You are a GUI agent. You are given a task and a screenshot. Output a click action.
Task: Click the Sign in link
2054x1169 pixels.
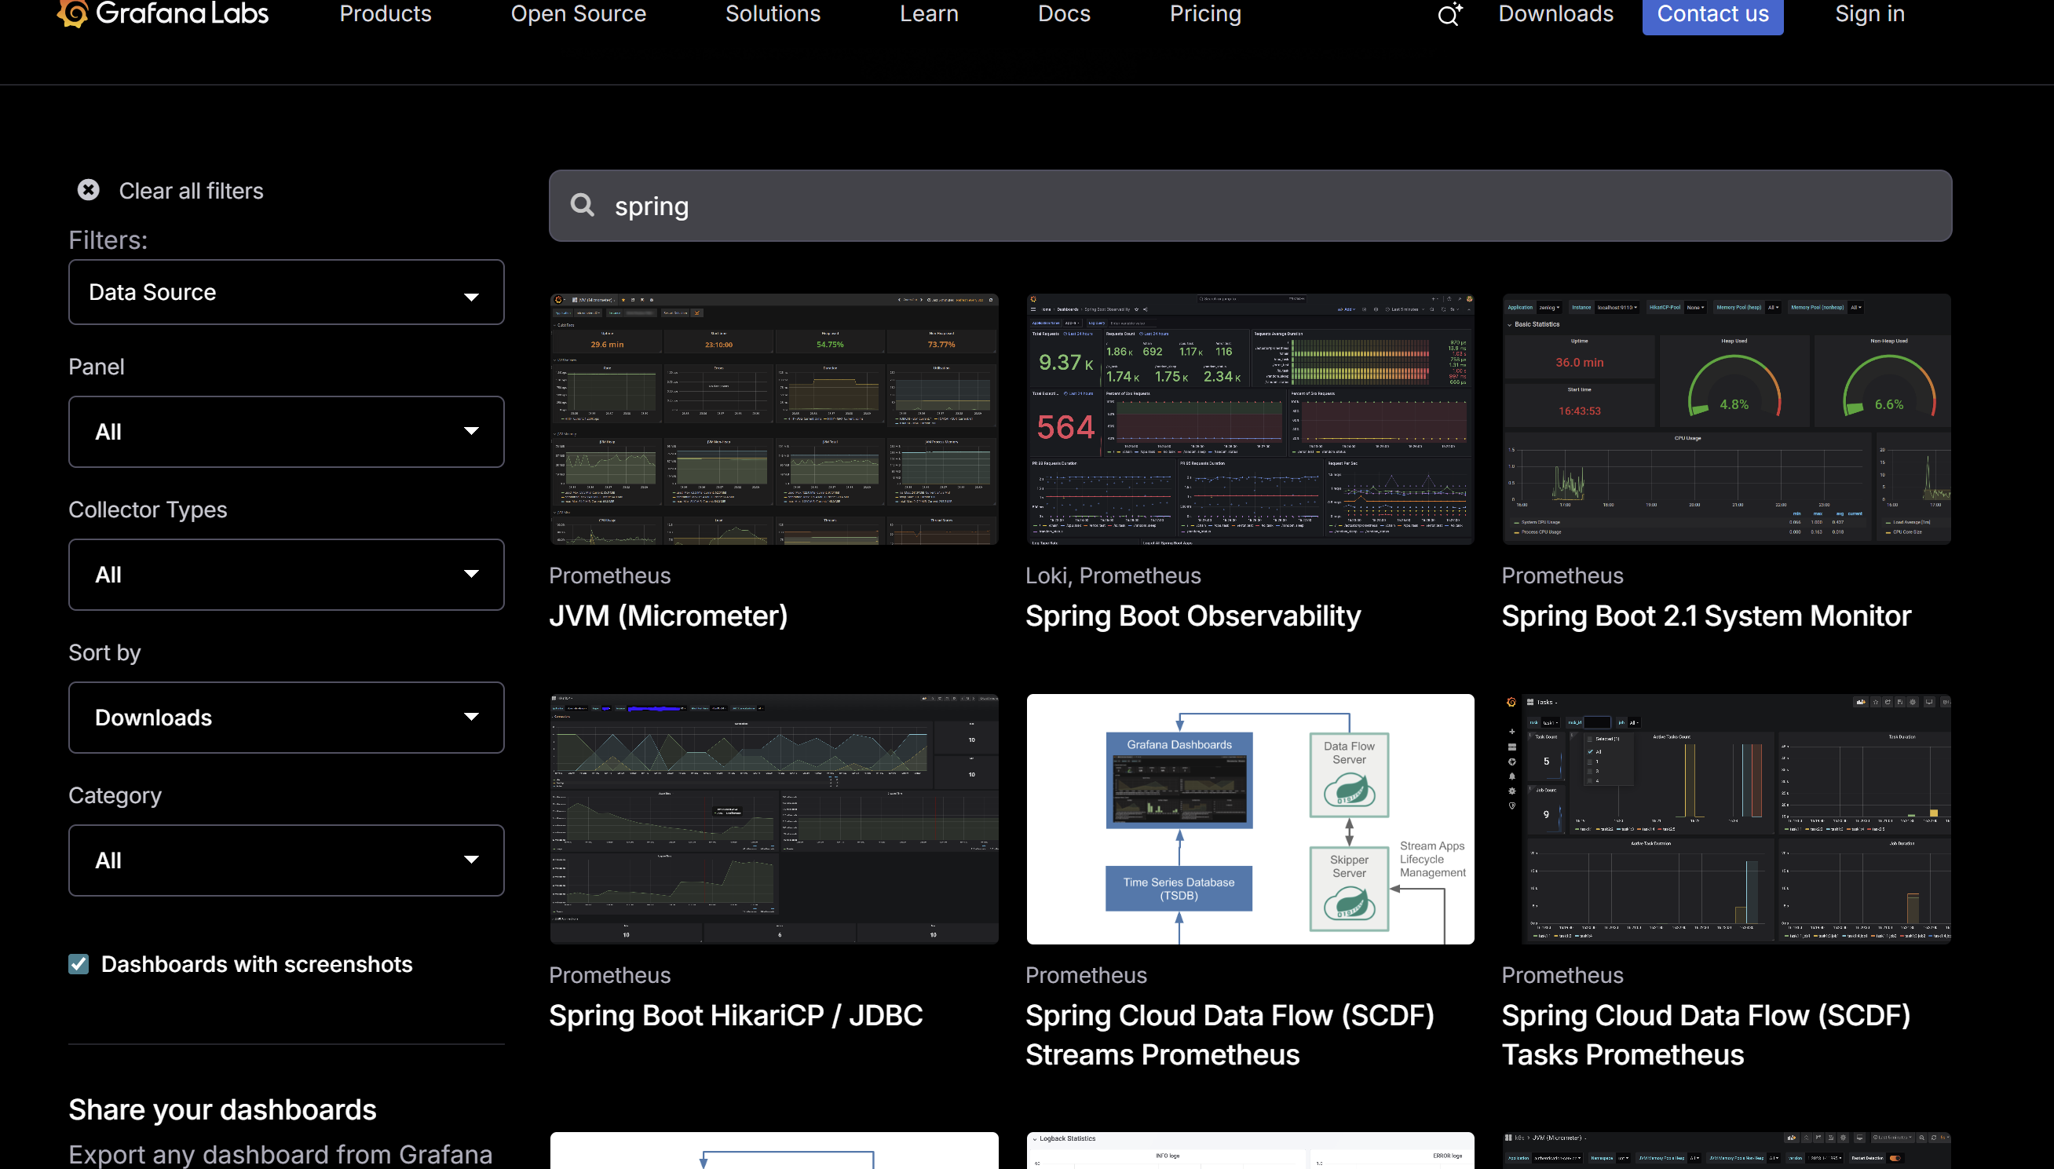pos(1869,13)
